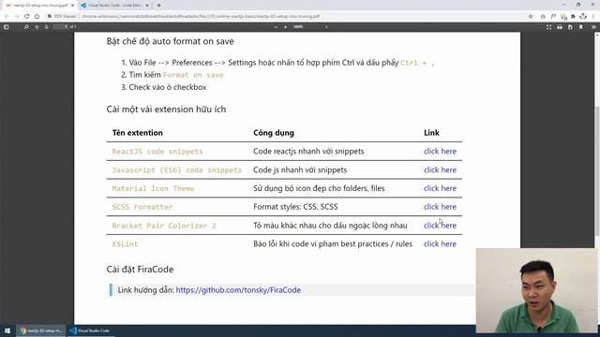Click the browser back arrow

point(7,17)
